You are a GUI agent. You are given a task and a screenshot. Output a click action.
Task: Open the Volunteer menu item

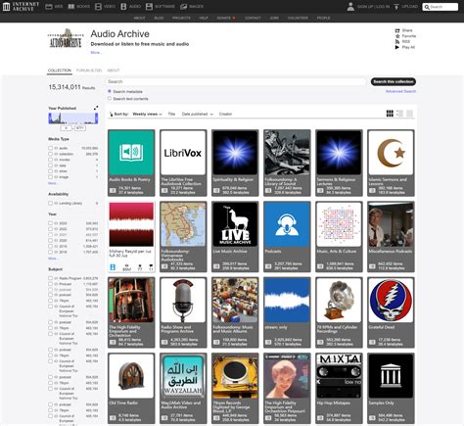[298, 18]
